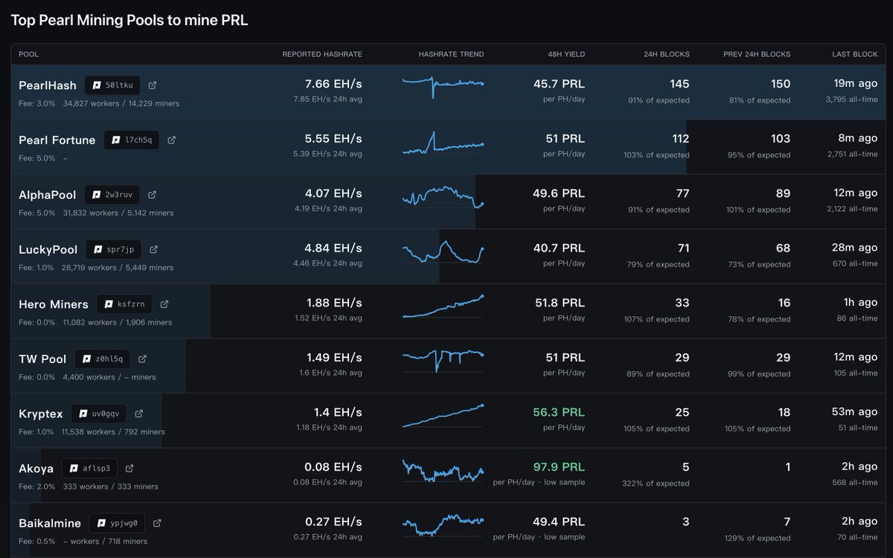Sort by 24H Blocks column header
893x558 pixels.
[667, 54]
